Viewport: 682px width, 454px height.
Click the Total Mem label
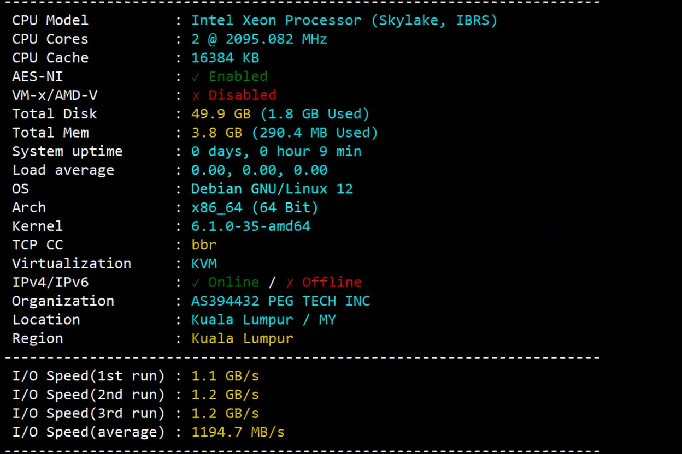[50, 133]
